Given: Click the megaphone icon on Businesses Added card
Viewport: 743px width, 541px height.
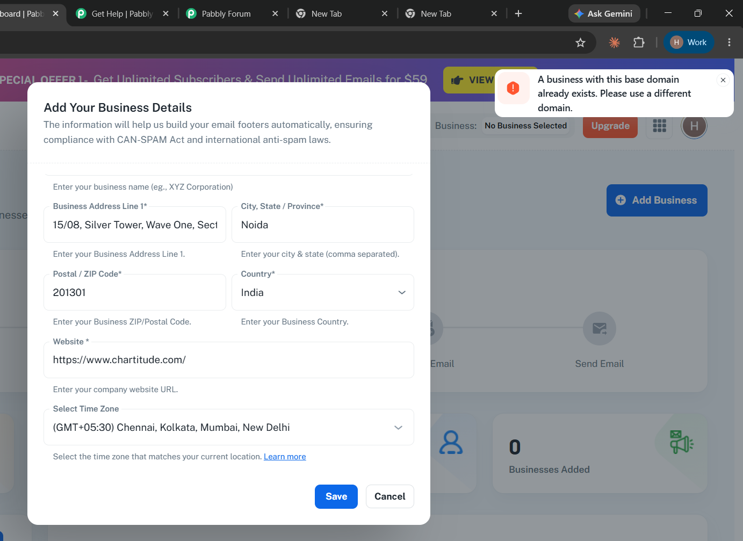Looking at the screenshot, I should click(681, 442).
